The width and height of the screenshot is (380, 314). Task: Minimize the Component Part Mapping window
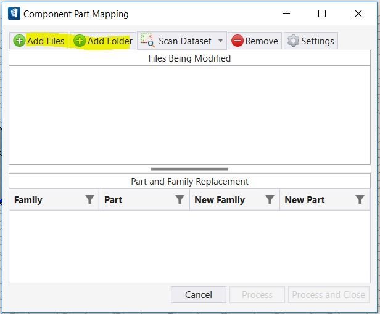[x=286, y=14]
